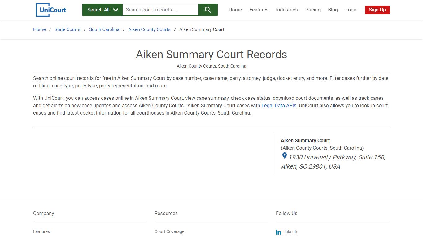This screenshot has width=423, height=238.
Task: Select the Aiken Summary Court breadcrumb text
Action: pos(202,29)
